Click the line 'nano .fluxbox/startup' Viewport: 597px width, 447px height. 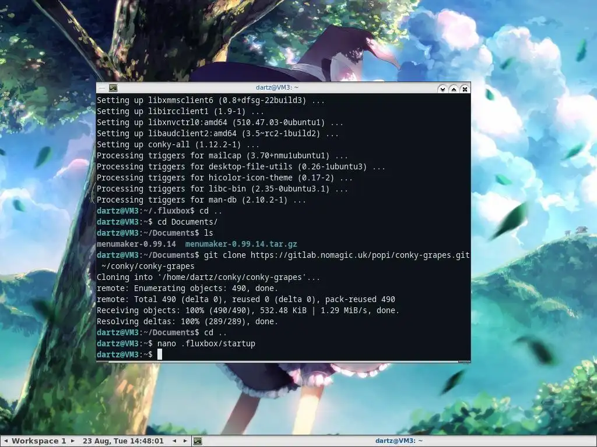click(176, 343)
